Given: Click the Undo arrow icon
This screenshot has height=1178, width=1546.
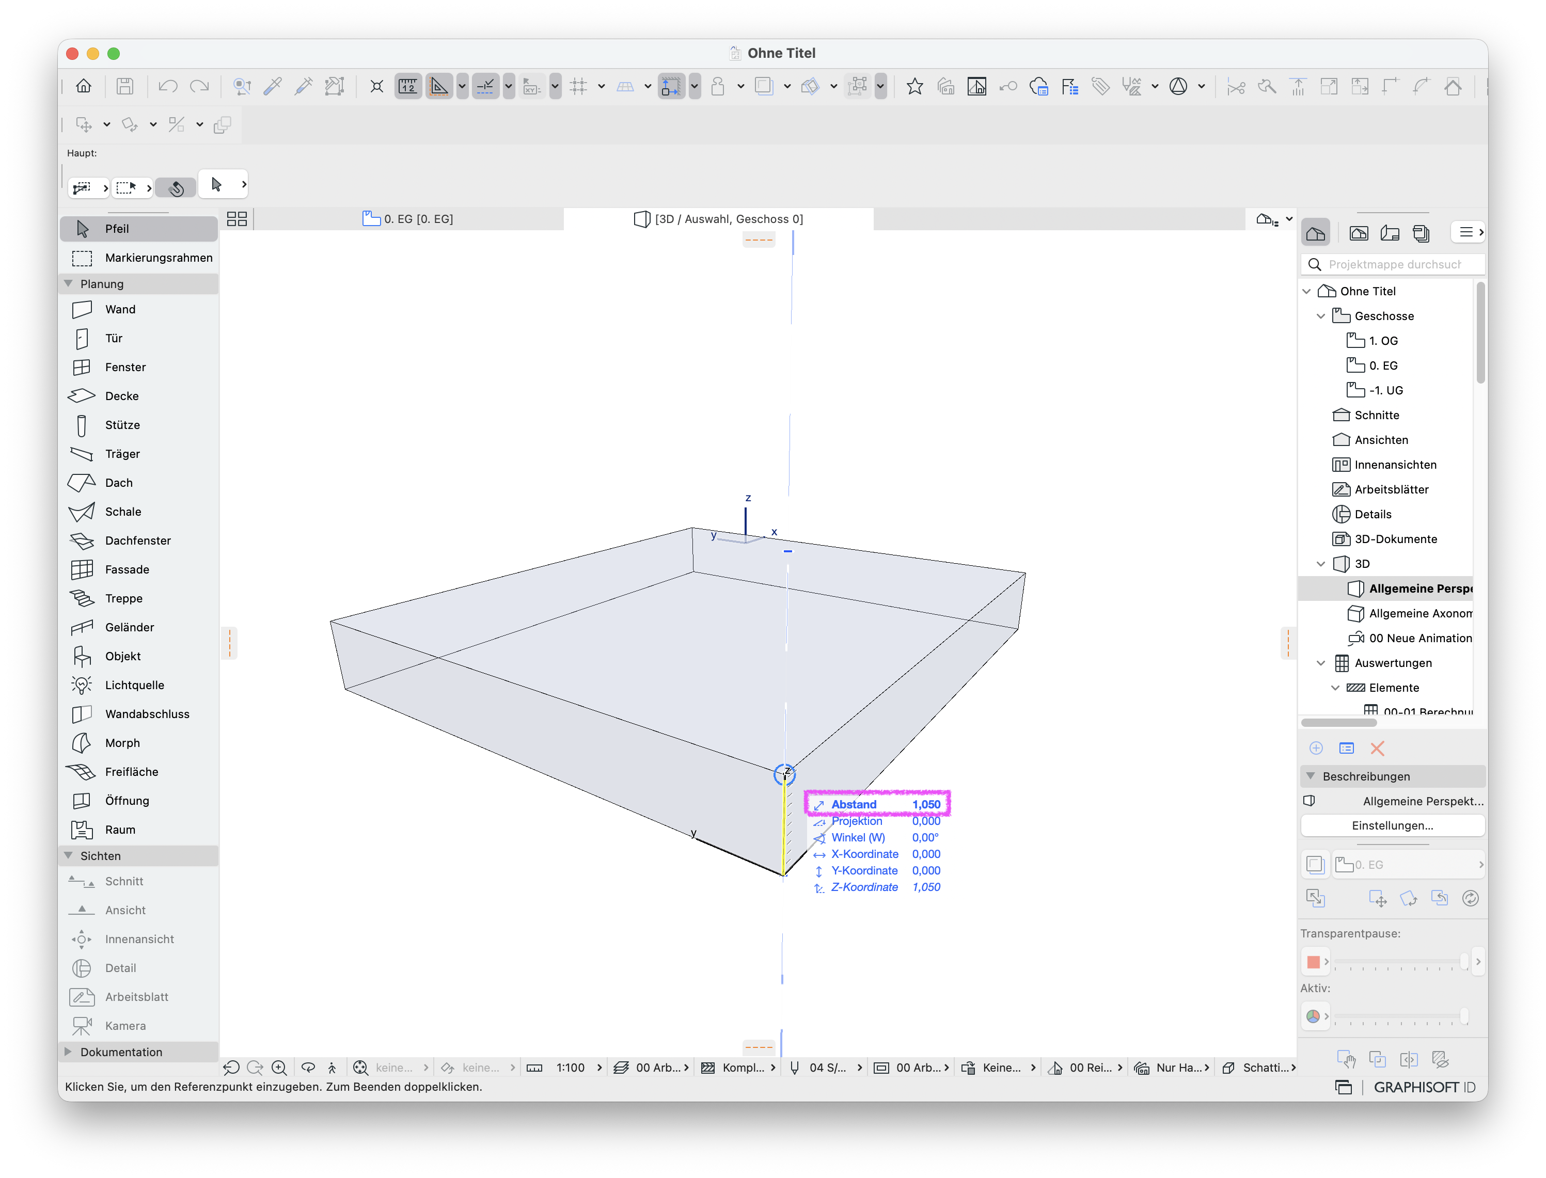Looking at the screenshot, I should coord(168,86).
